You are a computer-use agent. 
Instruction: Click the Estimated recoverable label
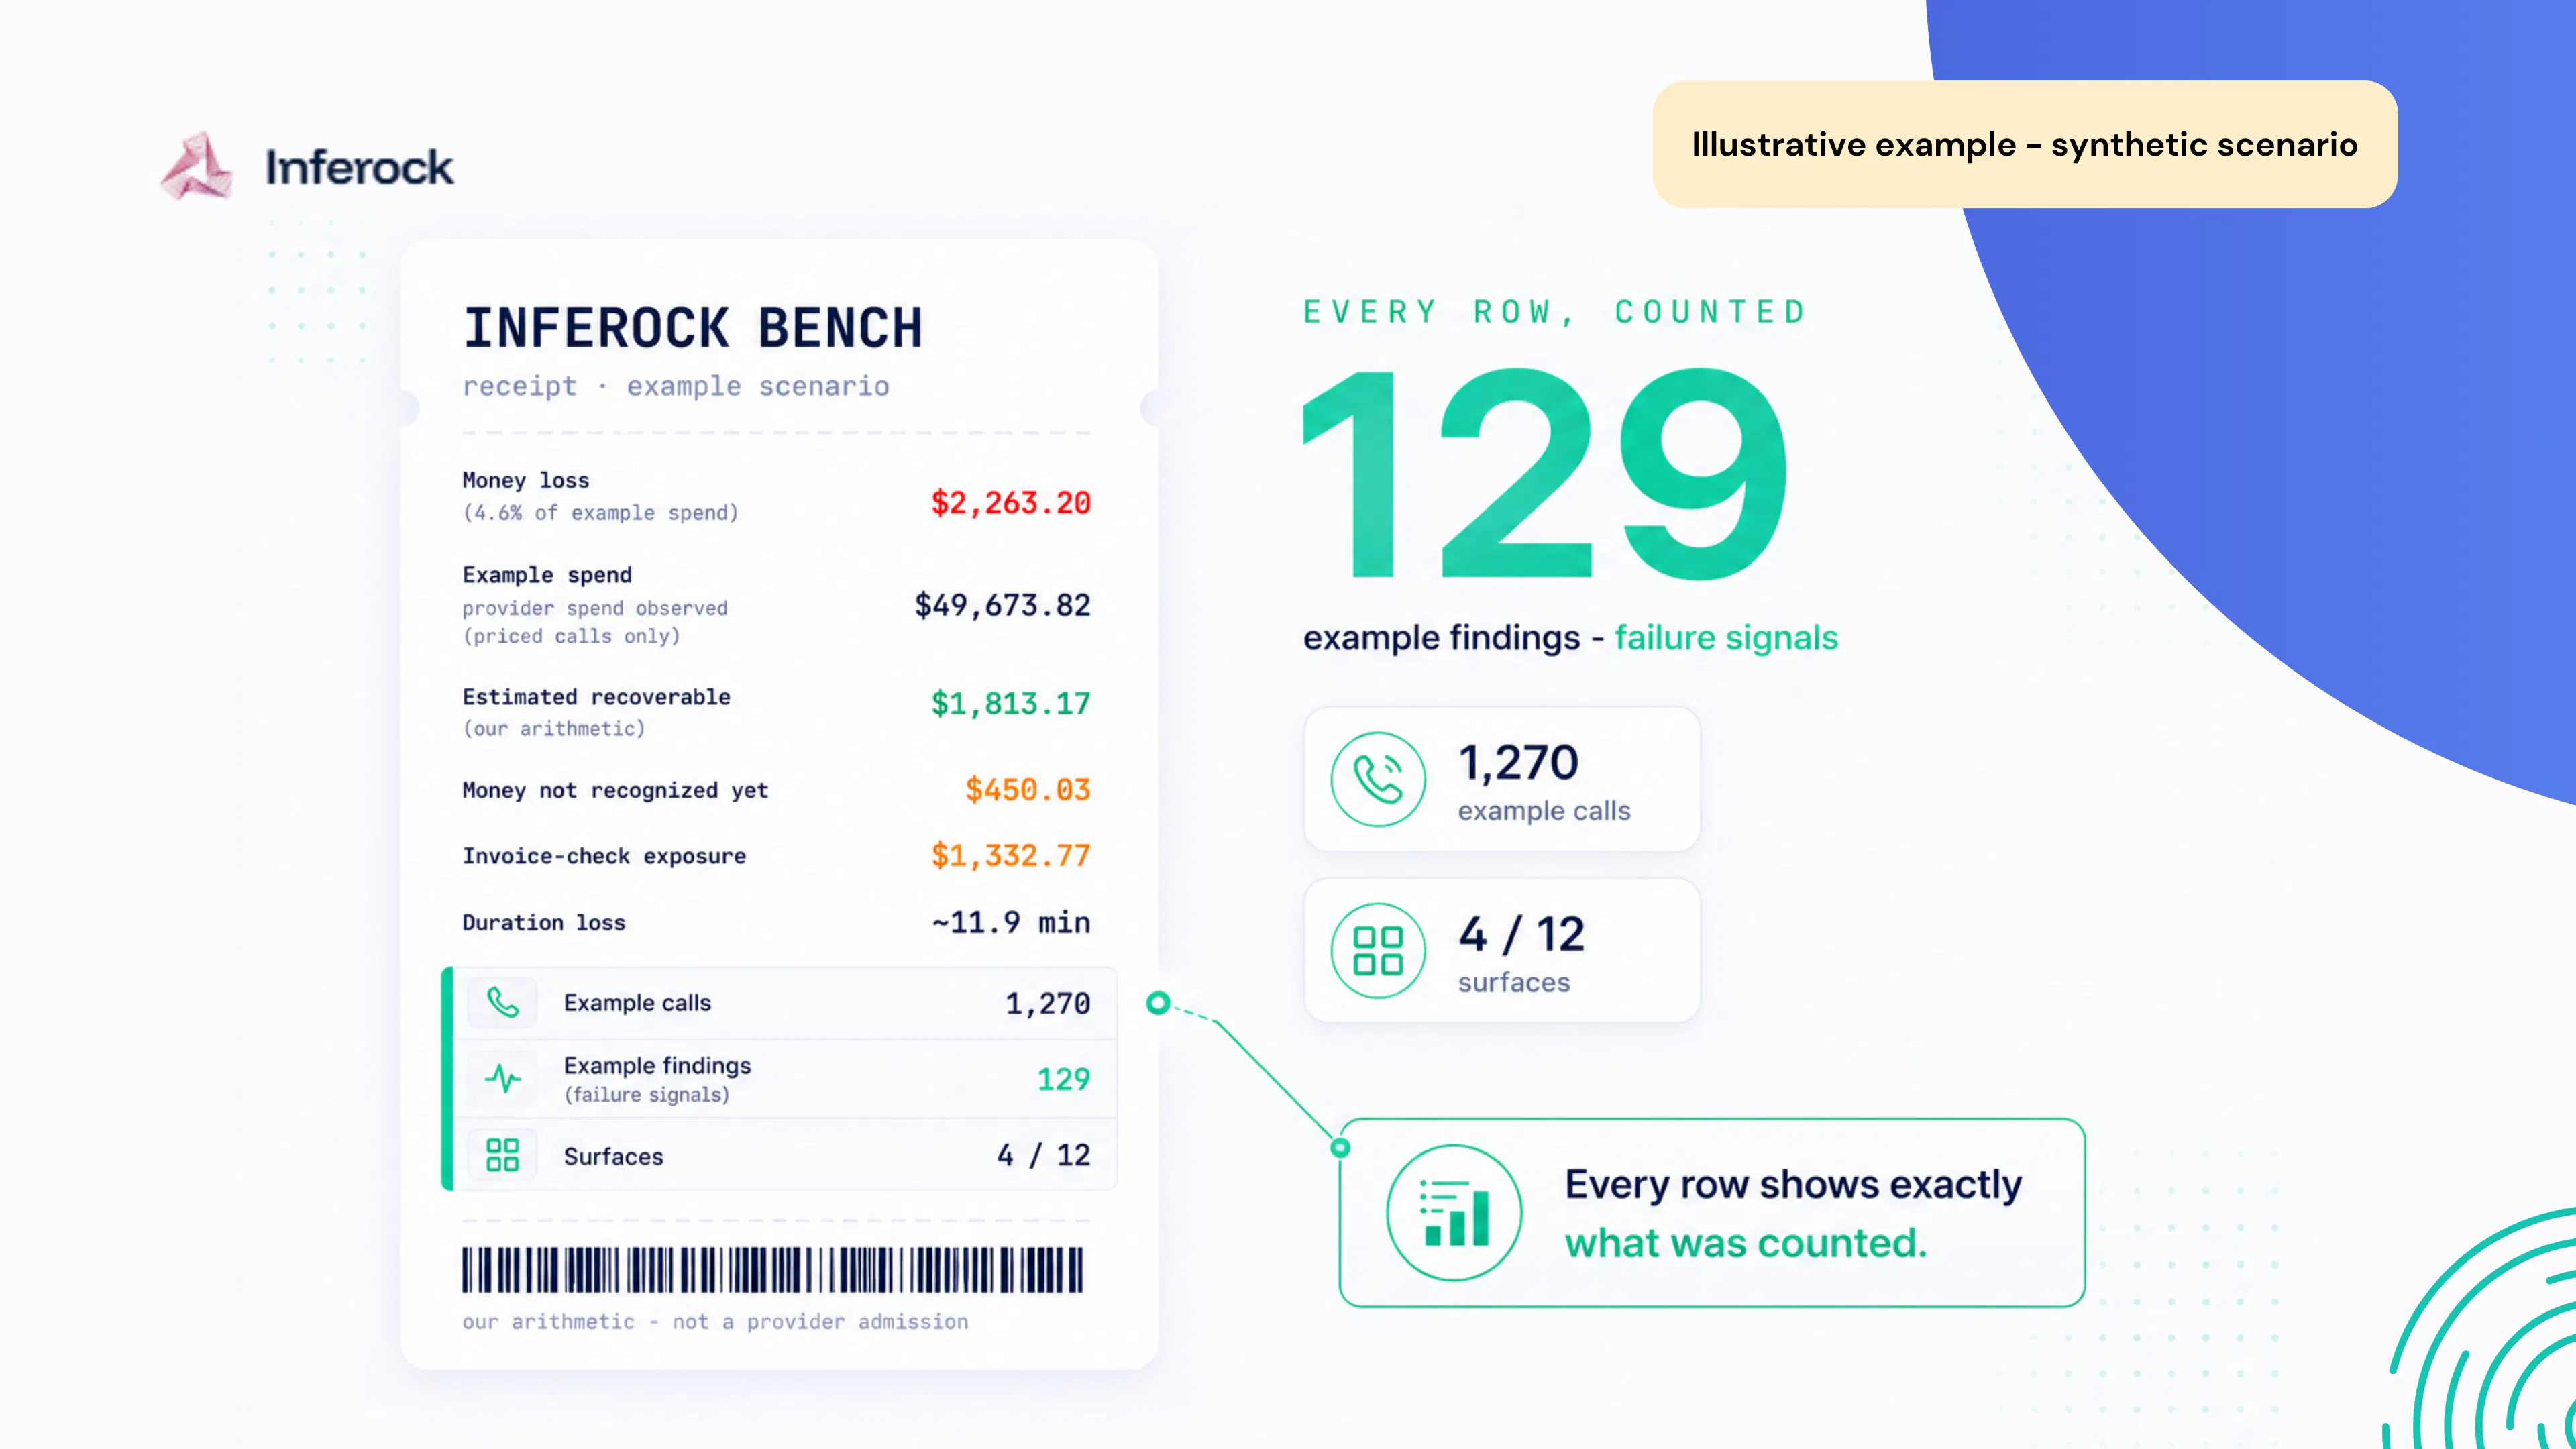596,696
